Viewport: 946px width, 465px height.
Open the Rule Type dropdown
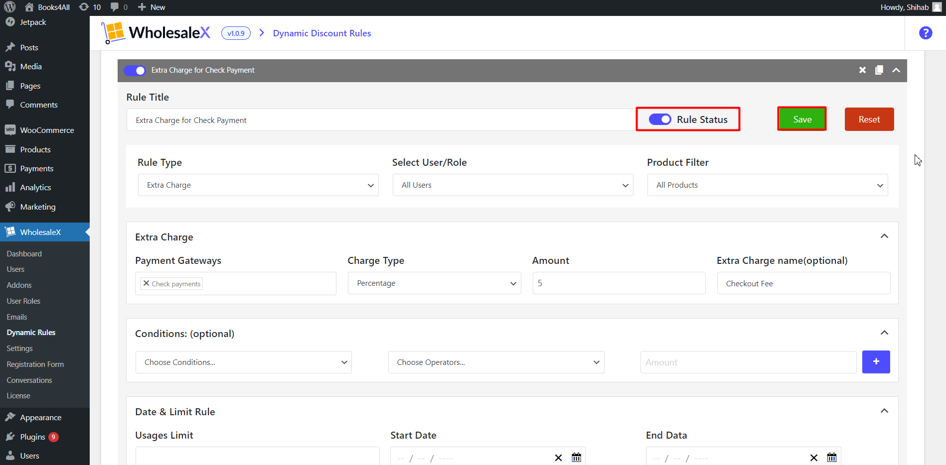pos(258,185)
